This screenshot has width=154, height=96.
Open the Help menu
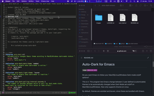click(x=53, y=1)
